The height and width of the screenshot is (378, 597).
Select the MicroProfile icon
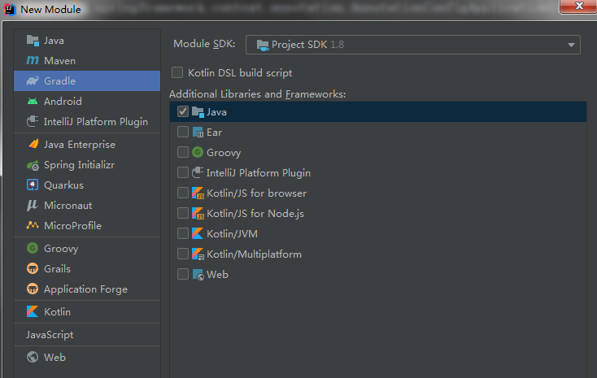(33, 225)
